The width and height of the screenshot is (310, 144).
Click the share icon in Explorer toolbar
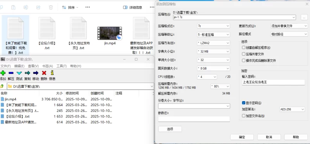38,7
